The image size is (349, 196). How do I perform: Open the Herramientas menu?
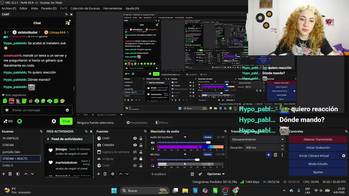click(113, 8)
